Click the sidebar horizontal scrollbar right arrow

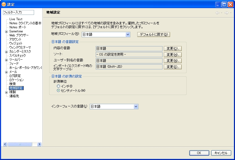click(39, 144)
